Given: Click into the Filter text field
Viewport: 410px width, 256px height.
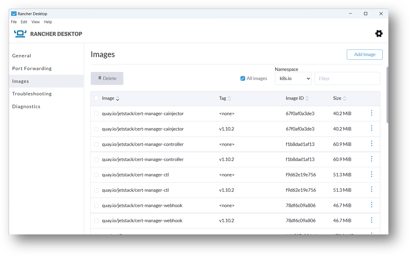Looking at the screenshot, I should [x=347, y=79].
